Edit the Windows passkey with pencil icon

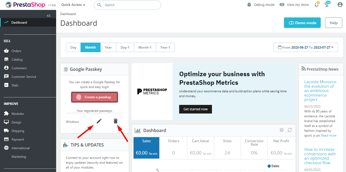(99, 121)
